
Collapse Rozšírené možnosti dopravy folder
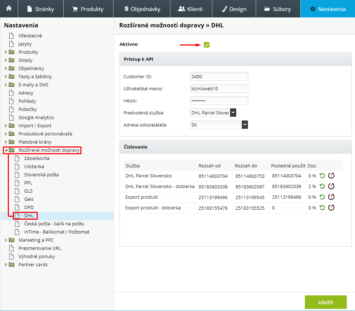[6, 150]
